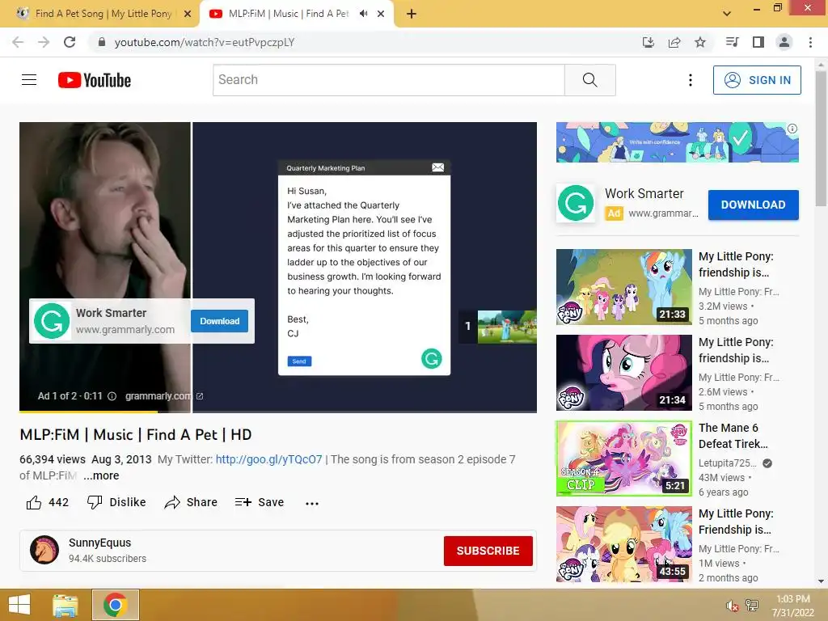Viewport: 828px width, 621px height.
Task: Close the Find A Pet Song tab
Action: click(x=188, y=14)
